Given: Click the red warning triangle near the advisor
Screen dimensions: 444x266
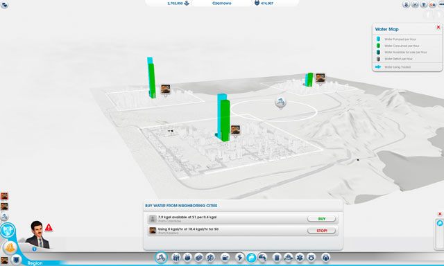Looking at the screenshot, I should [49, 227].
